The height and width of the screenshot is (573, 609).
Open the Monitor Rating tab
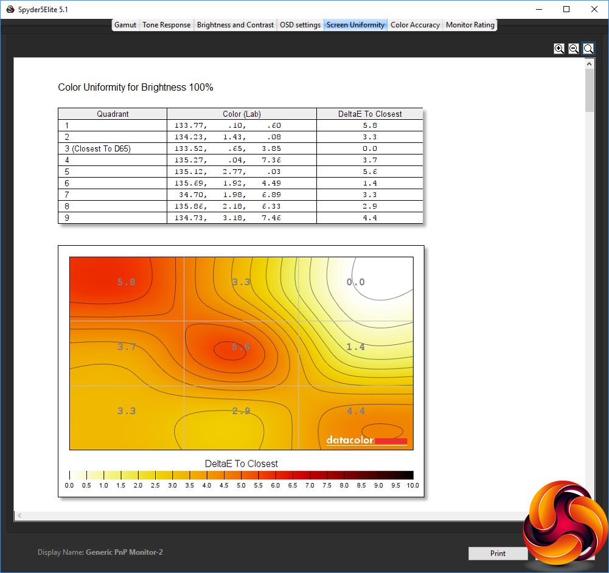tap(470, 25)
